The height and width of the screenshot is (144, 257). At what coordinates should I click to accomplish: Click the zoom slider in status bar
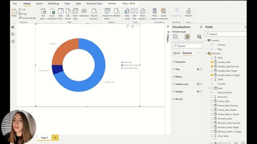click(x=220, y=143)
